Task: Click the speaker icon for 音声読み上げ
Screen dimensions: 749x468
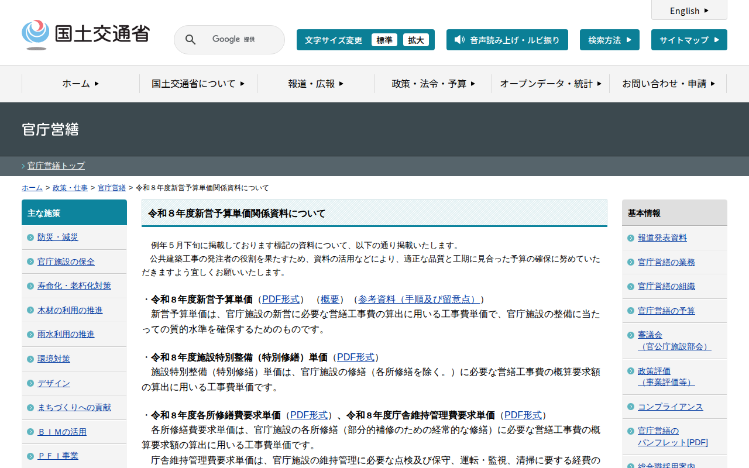Action: point(459,40)
